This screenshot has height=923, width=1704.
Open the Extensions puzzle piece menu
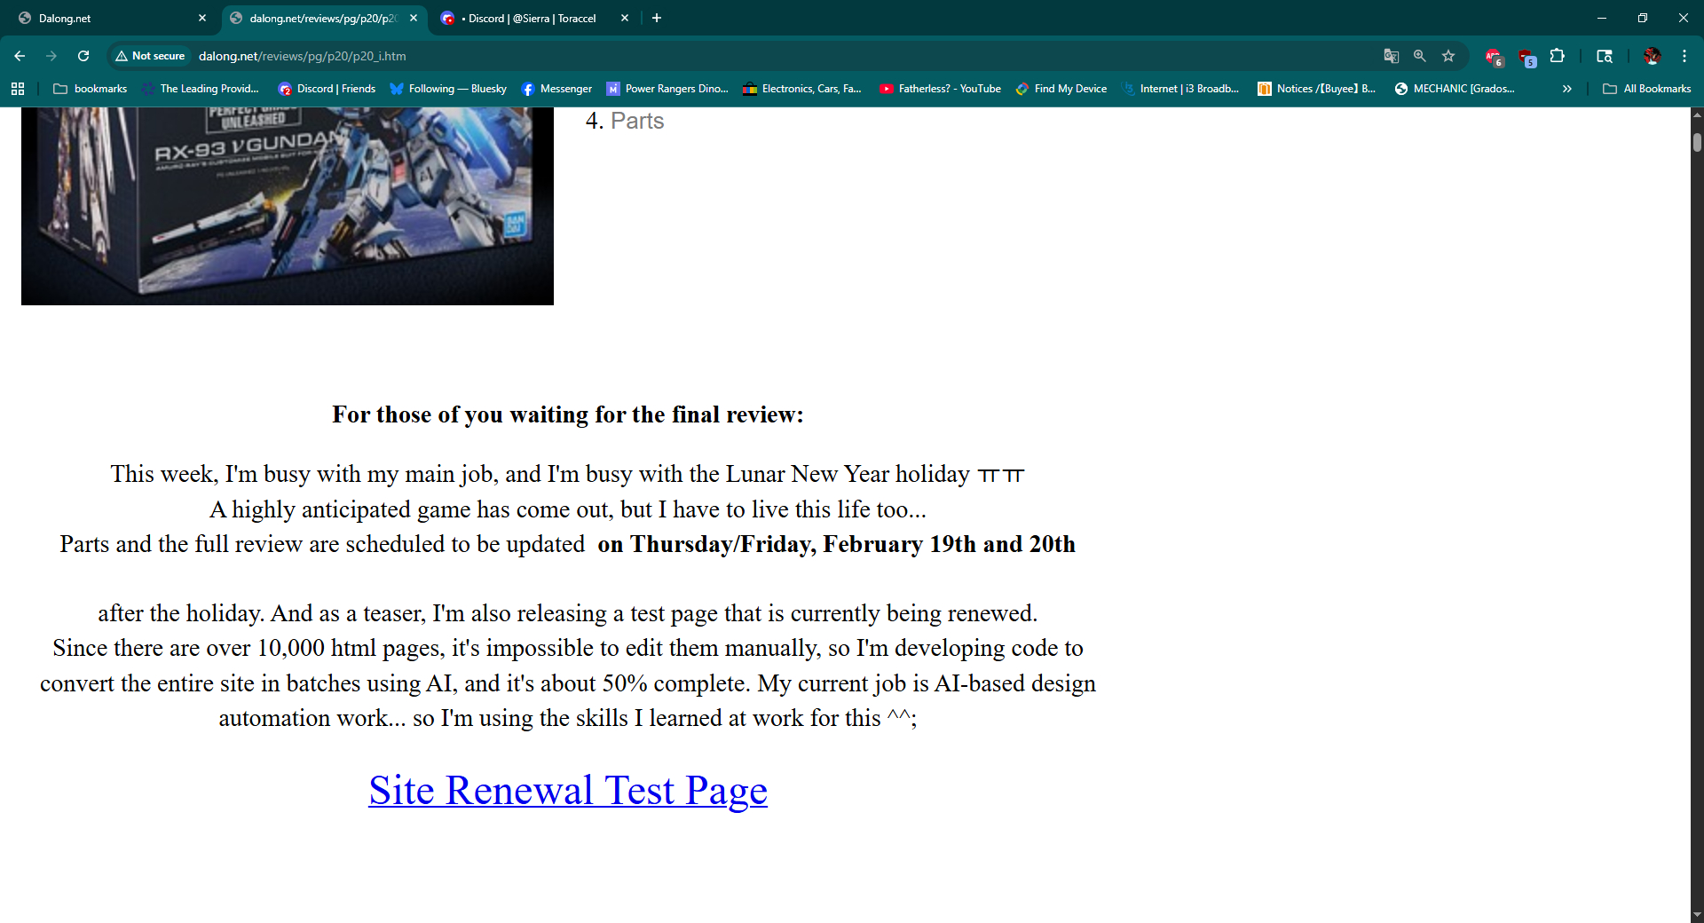1557,56
